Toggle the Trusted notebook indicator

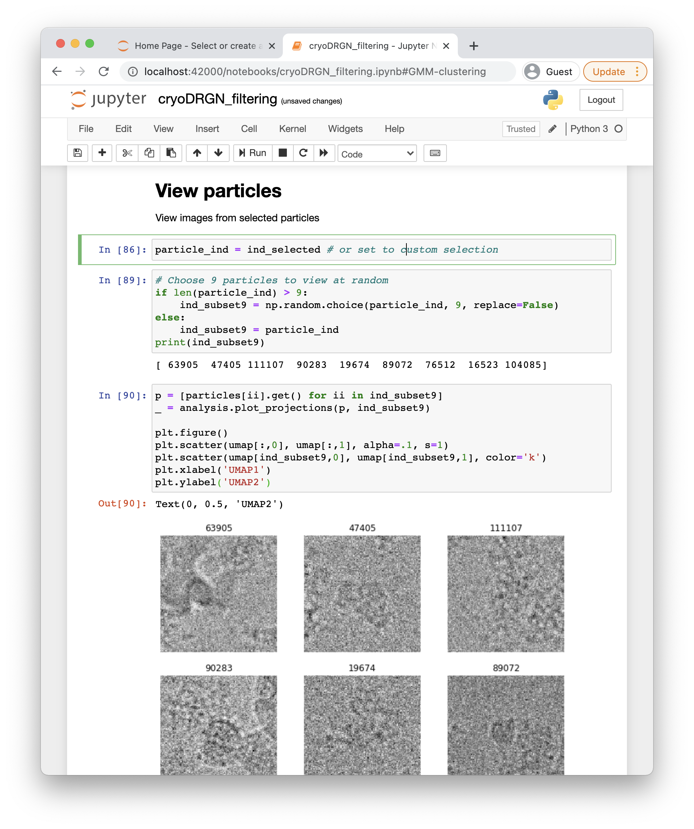(x=520, y=129)
